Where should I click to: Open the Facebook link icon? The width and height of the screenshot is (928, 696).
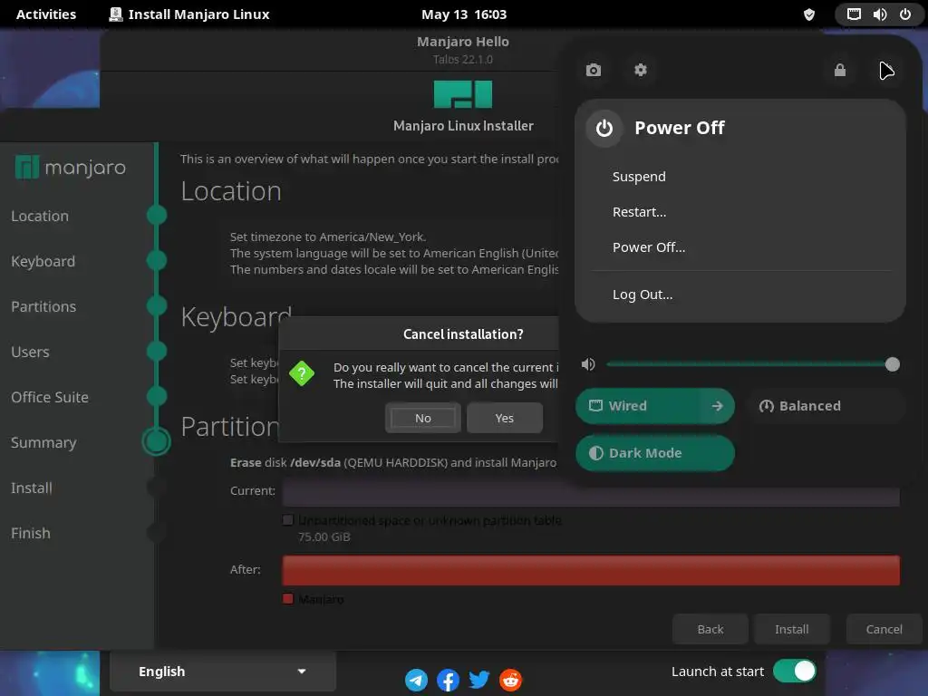coord(448,680)
